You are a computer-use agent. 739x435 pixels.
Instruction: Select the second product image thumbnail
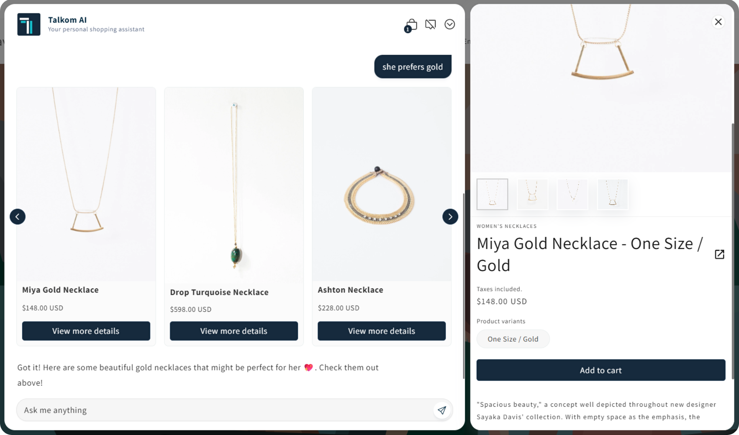tap(533, 194)
